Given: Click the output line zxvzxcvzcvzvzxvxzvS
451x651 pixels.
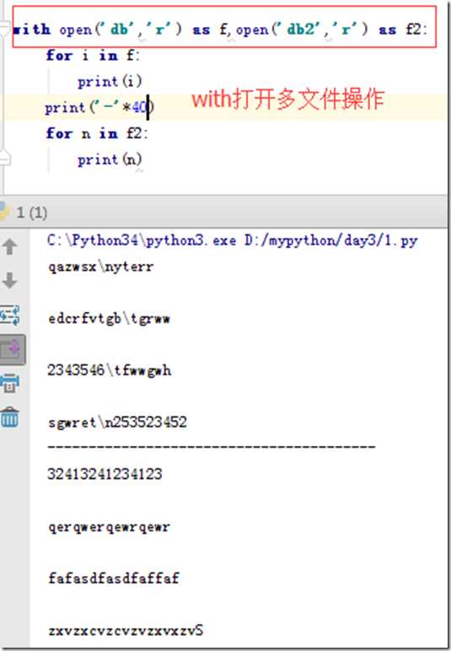Looking at the screenshot, I should coord(126,631).
